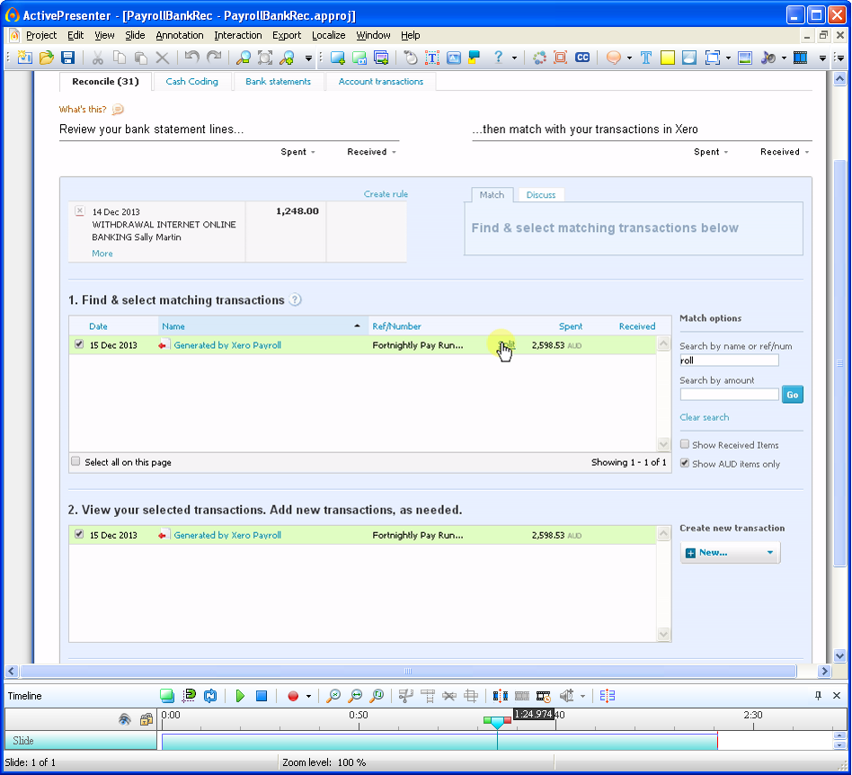
Task: Click the Clear search link
Action: pyautogui.click(x=704, y=417)
